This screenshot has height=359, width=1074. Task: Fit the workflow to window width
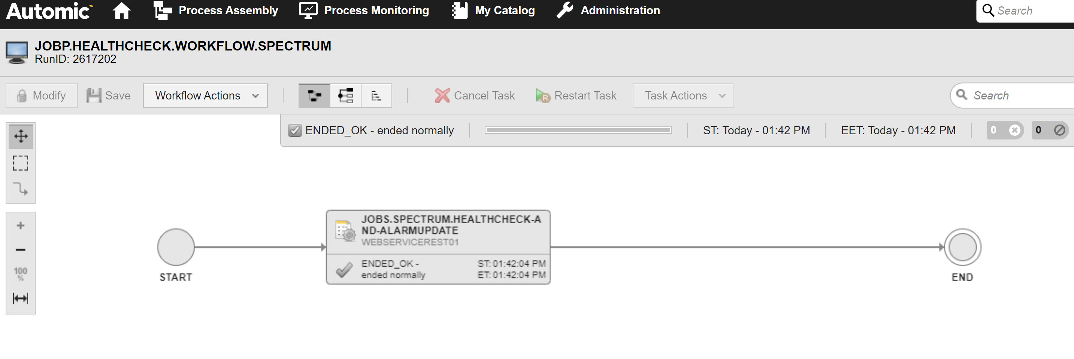tap(21, 298)
